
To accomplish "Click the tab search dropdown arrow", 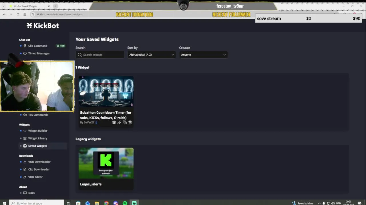I will tap(4, 6).
